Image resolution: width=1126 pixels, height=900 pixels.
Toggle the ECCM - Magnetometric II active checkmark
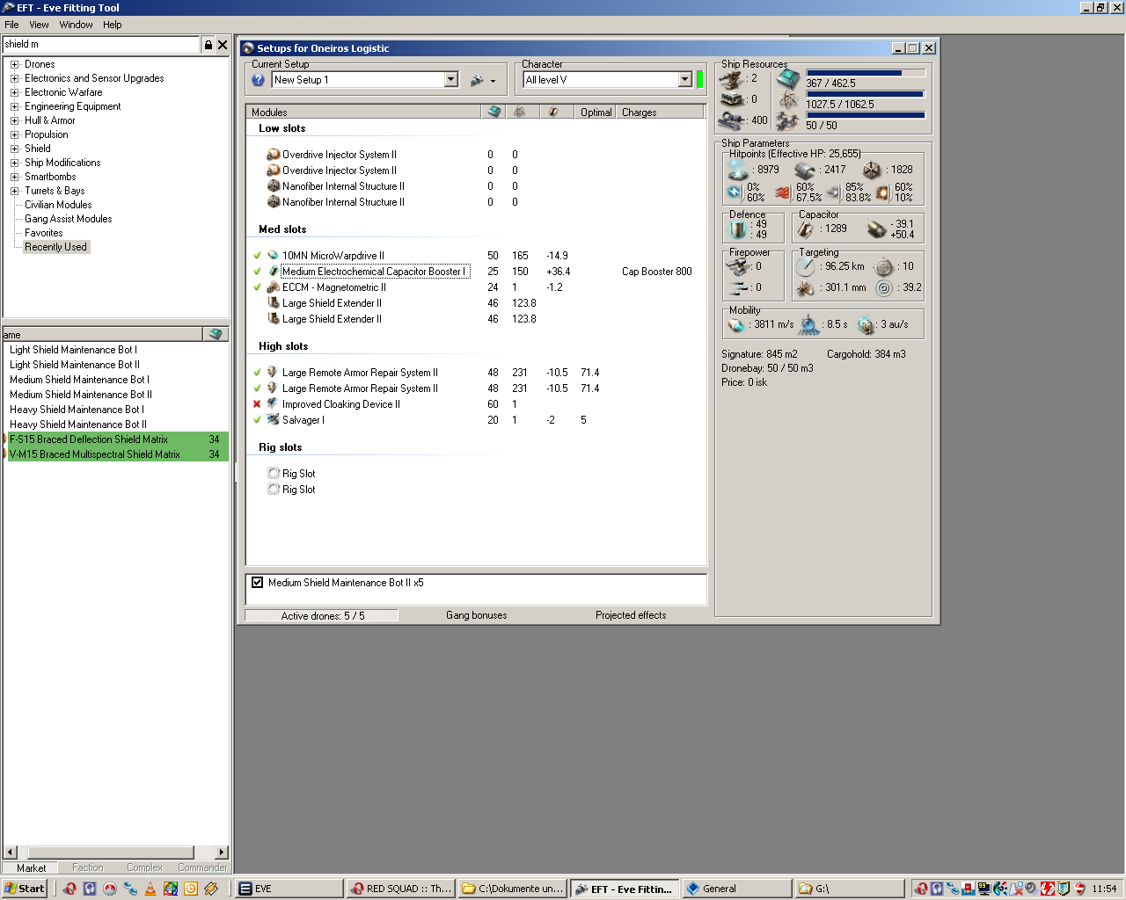pos(258,287)
